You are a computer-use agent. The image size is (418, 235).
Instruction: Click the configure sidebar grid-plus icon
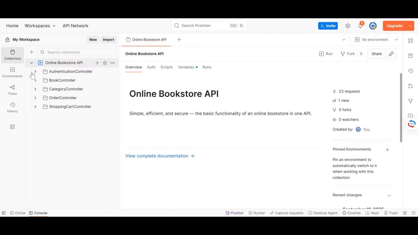[x=12, y=127]
